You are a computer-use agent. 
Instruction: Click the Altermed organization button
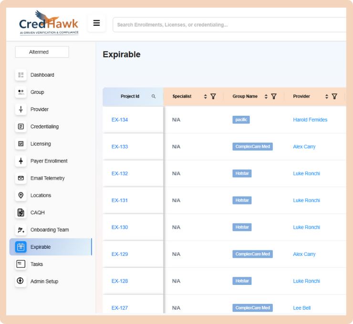(x=42, y=52)
